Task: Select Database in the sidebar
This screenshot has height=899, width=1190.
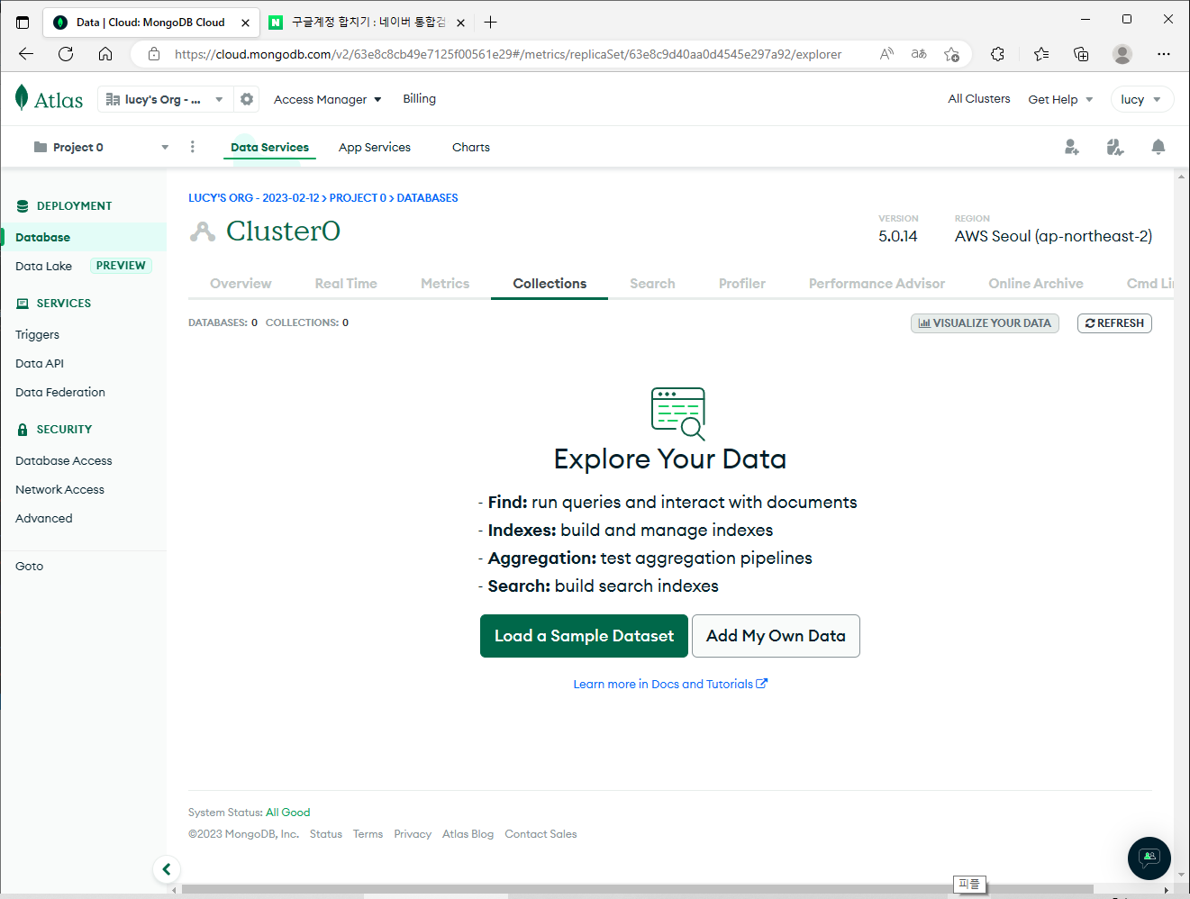Action: pyautogui.click(x=83, y=237)
